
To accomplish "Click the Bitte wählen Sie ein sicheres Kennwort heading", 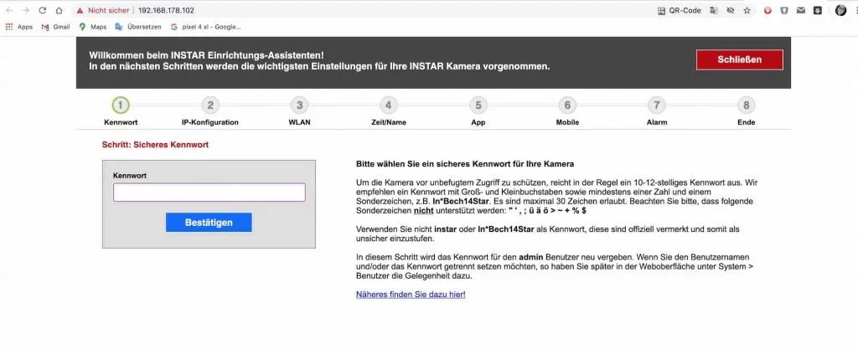I will [465, 164].
